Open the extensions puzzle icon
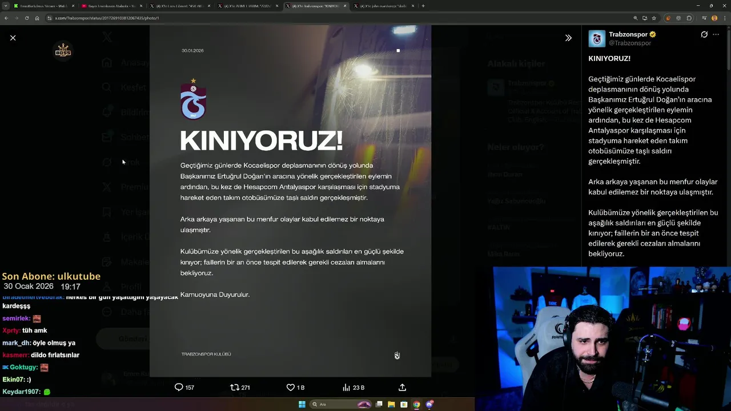This screenshot has height=411, width=731. [x=689, y=18]
